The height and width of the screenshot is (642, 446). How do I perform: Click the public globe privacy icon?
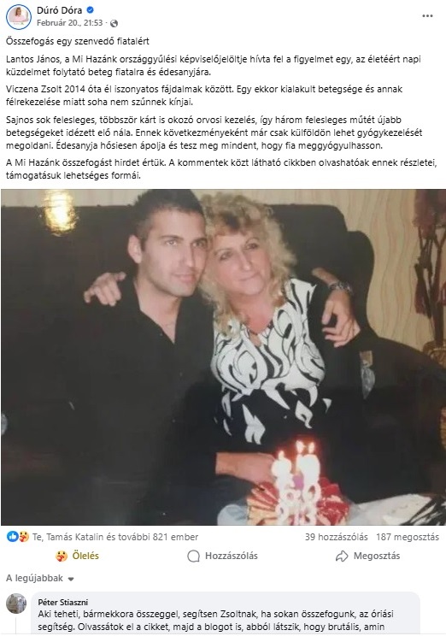(x=114, y=23)
